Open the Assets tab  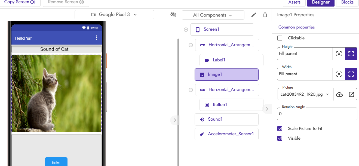294,2
